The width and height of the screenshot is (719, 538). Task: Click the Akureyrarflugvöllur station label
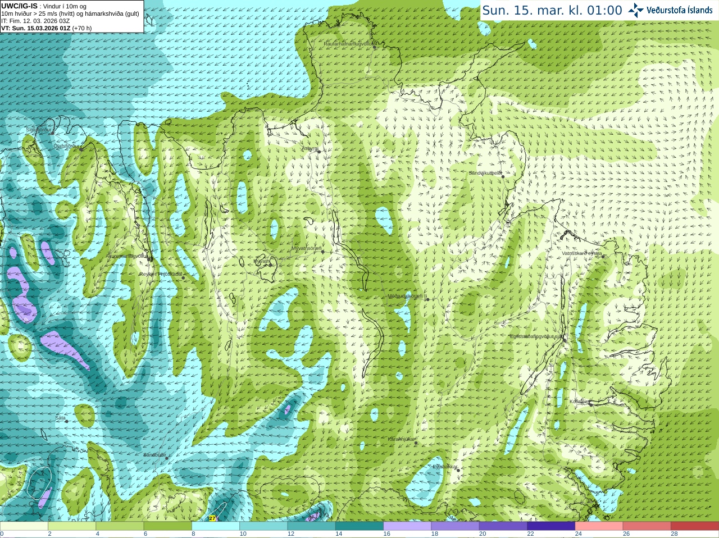[127, 256]
